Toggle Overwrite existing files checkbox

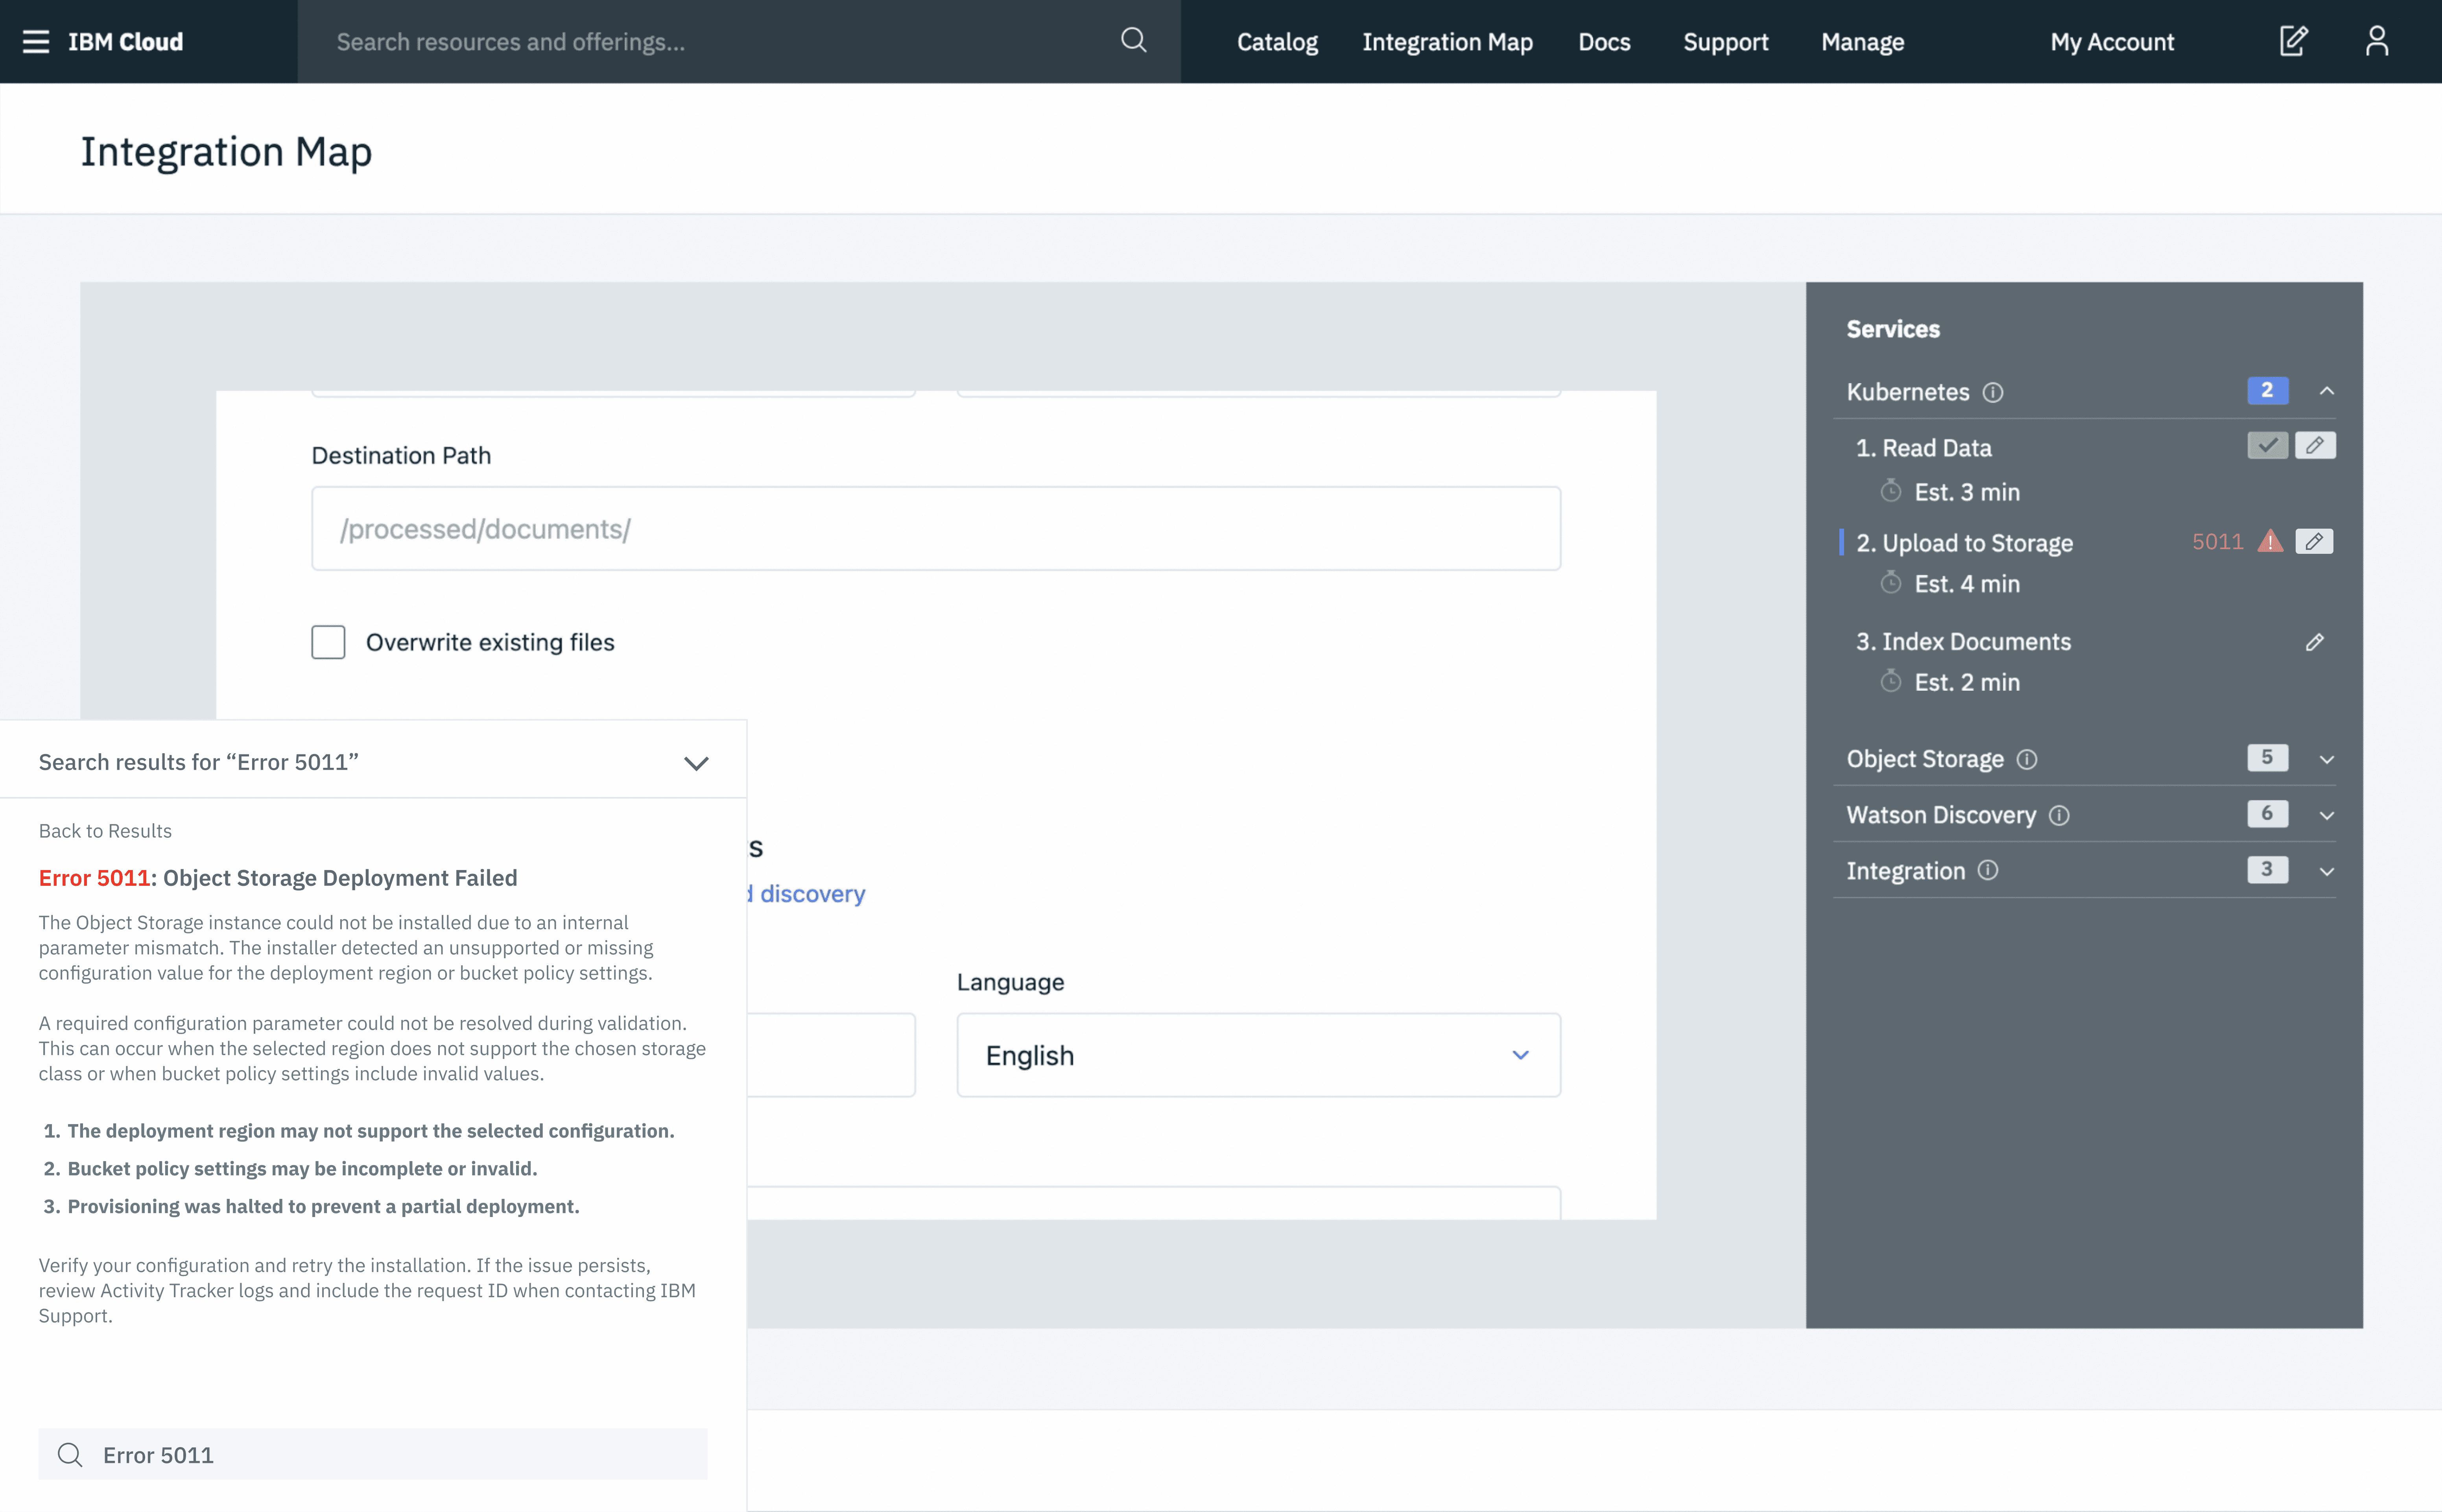pyautogui.click(x=328, y=642)
